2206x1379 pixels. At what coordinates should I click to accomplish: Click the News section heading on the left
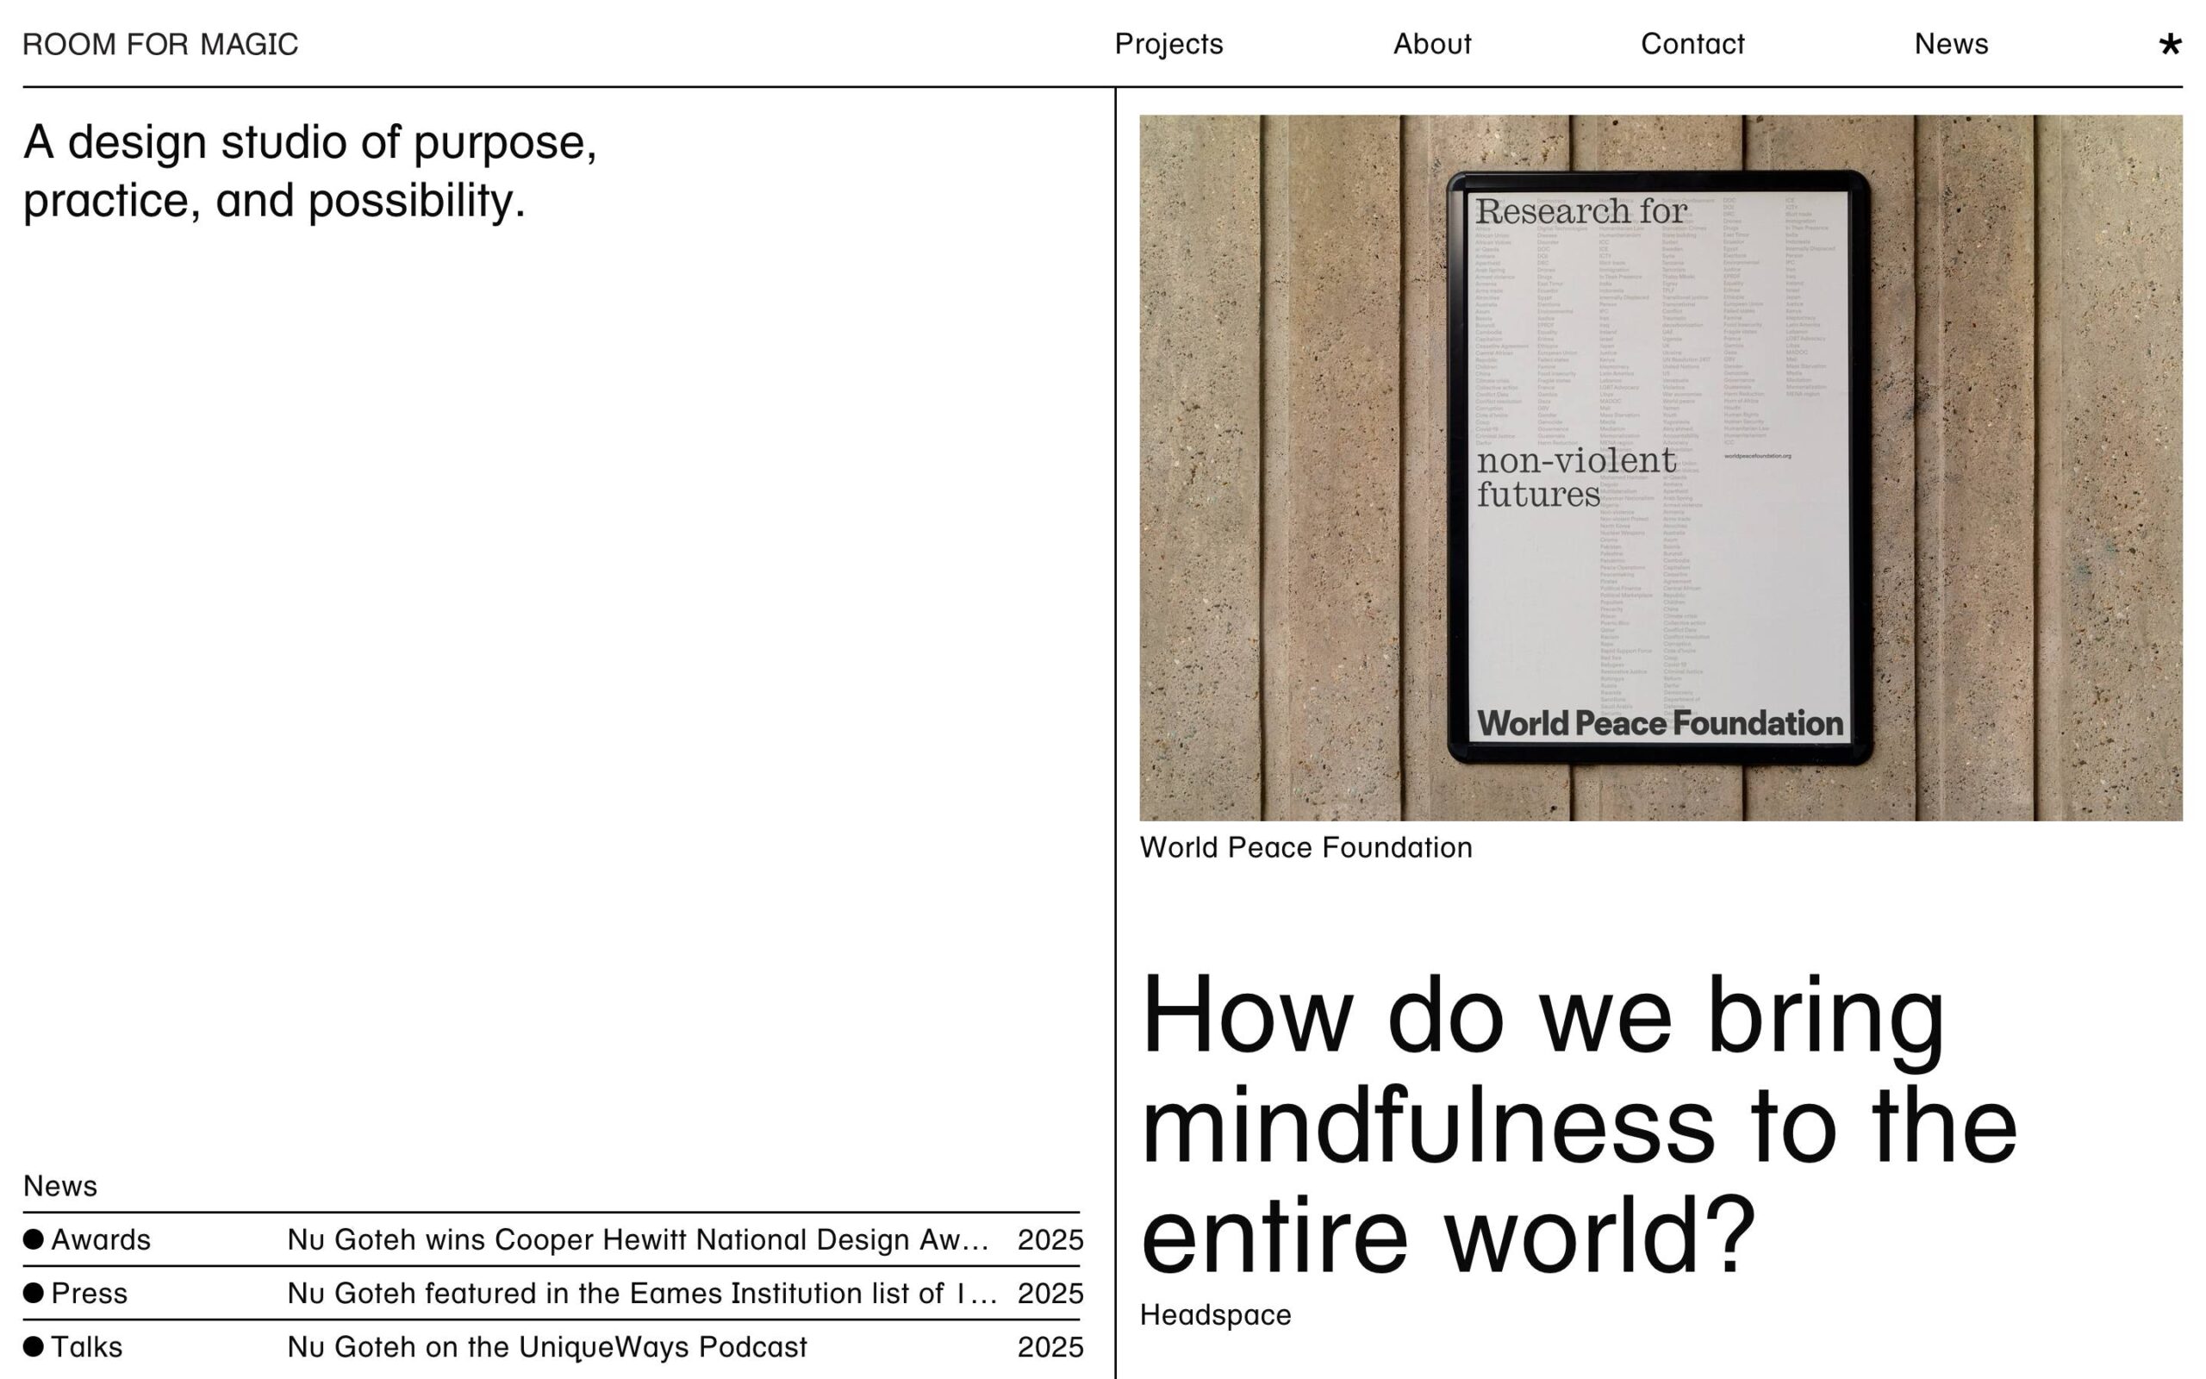coord(60,1186)
